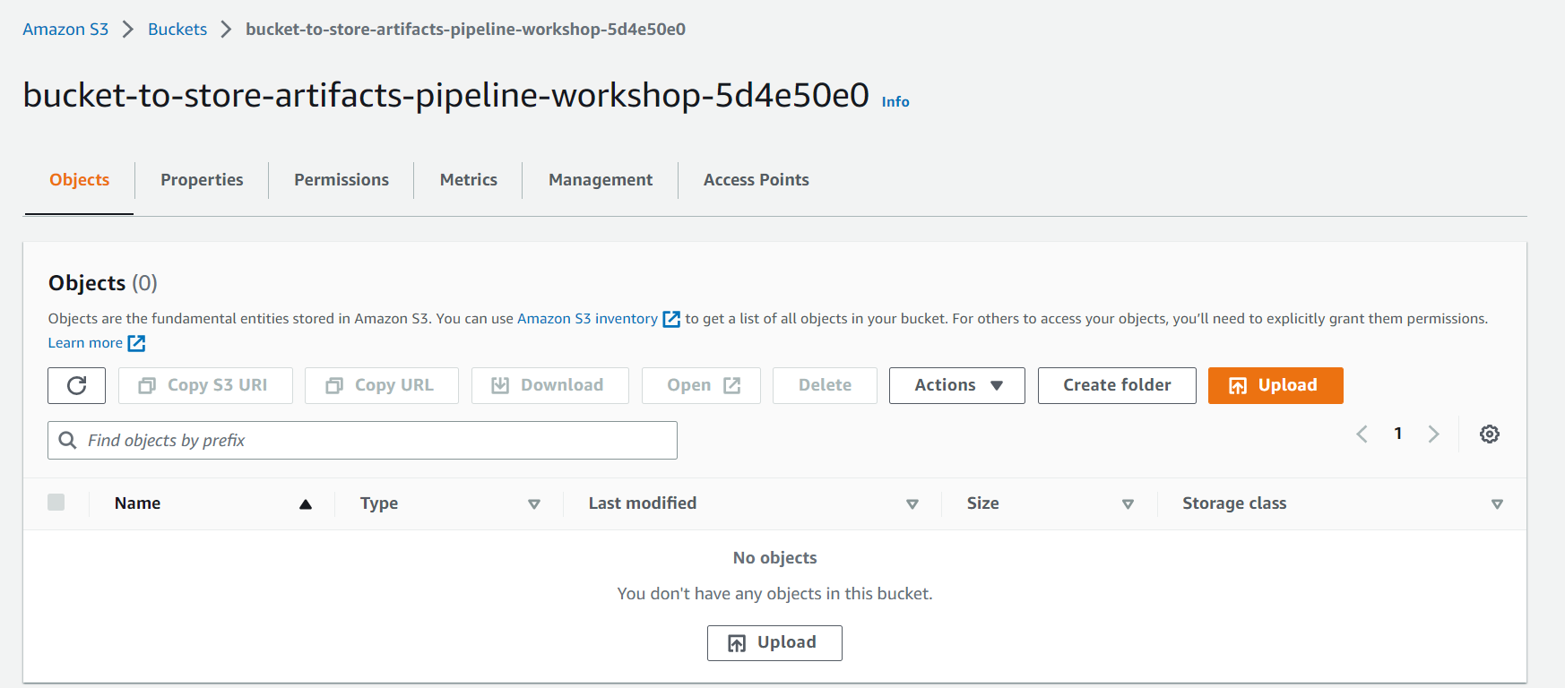Click the Download button
Screen dimensions: 1565x688
point(549,385)
